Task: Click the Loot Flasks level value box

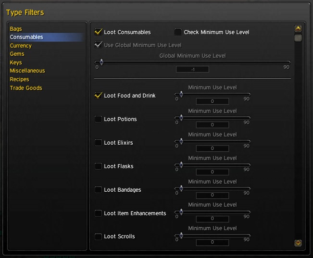Action: coord(213,172)
